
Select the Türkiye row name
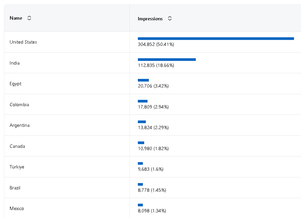click(x=17, y=167)
